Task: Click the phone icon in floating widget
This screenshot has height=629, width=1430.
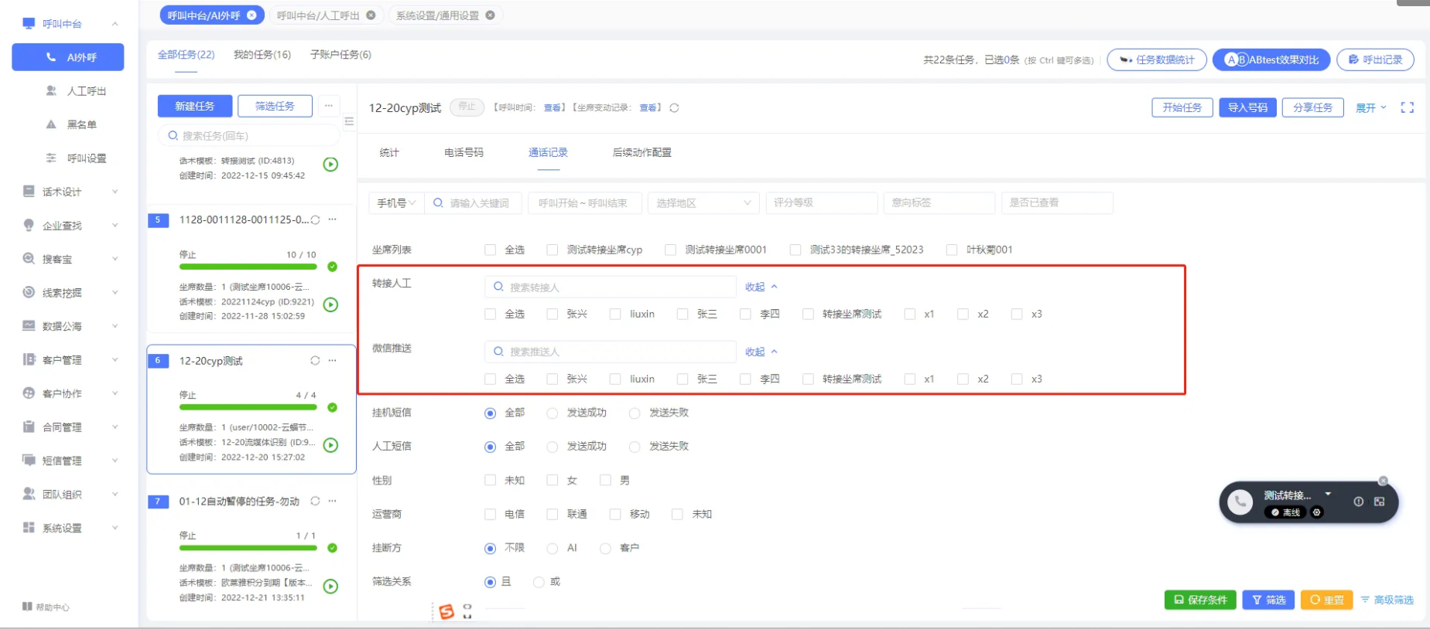Action: point(1240,502)
